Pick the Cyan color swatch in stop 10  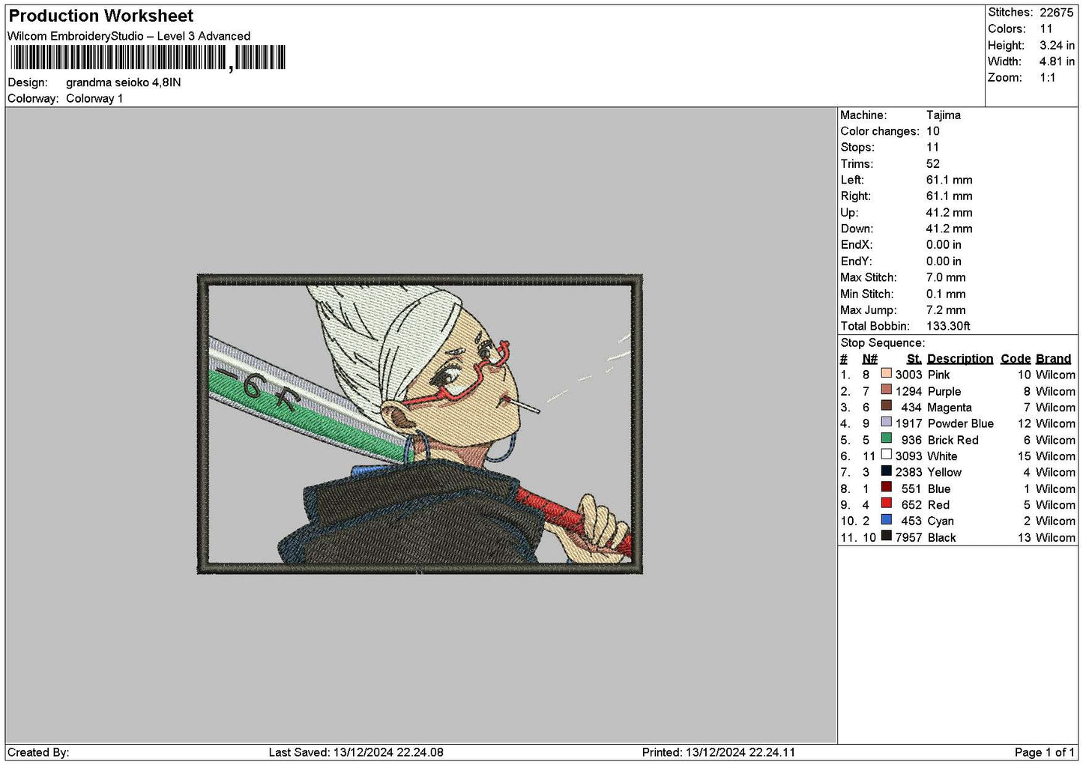tap(887, 520)
